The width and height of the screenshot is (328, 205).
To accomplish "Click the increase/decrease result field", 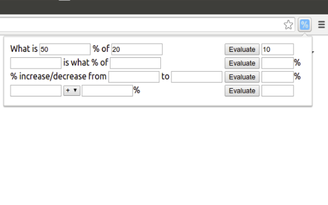I will [277, 77].
